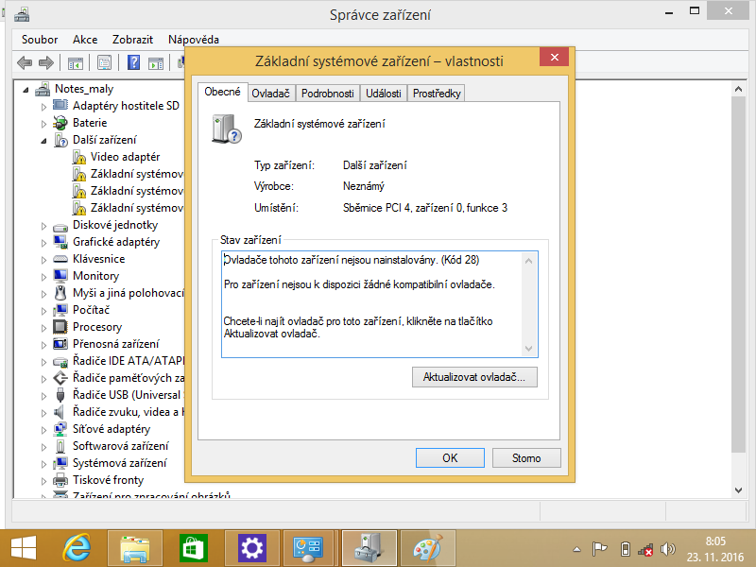Click the Forward arrow toolbar icon
Screen dimensions: 756x567
pos(45,63)
